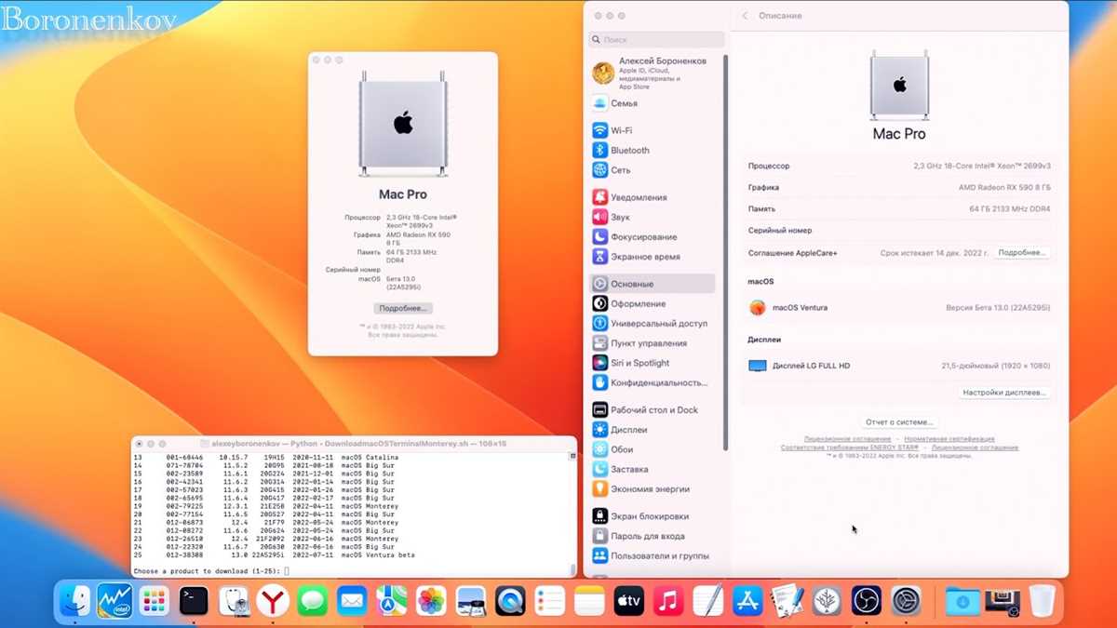The image size is (1117, 628).
Task: Open Finder from the Dock
Action: [x=74, y=601]
